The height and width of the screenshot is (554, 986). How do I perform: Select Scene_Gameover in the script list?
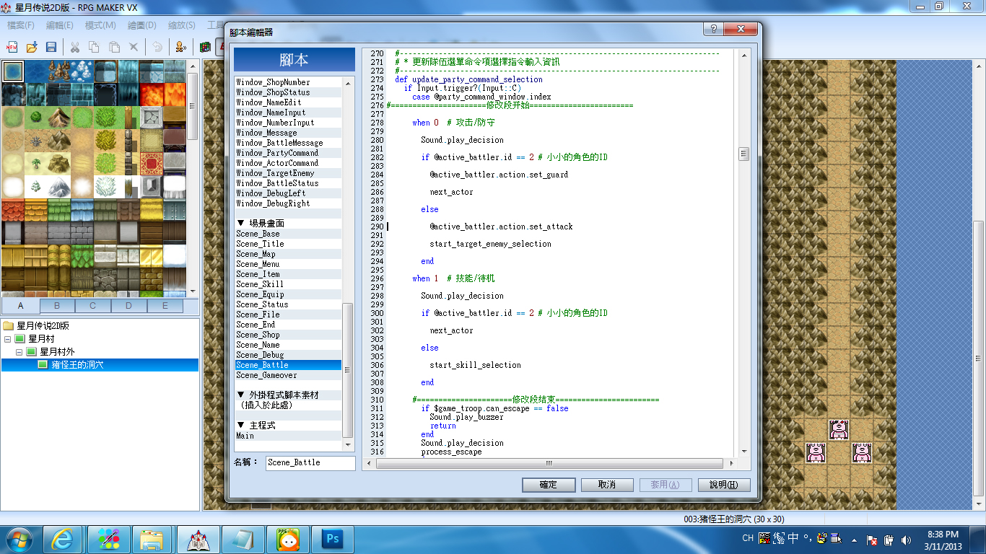point(288,375)
